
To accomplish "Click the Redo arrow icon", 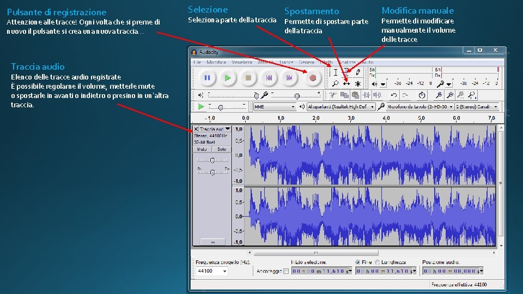I will [405, 95].
